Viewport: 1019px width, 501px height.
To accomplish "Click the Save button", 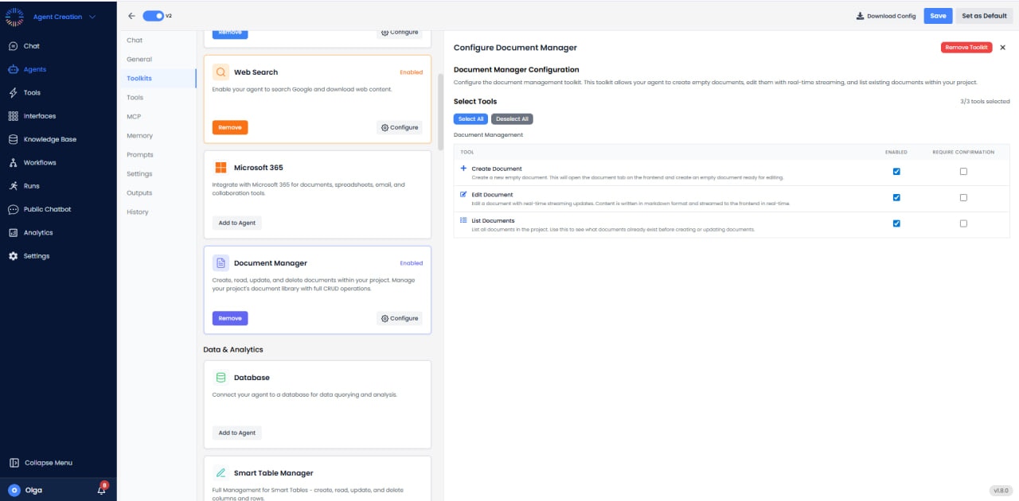I will (x=937, y=15).
